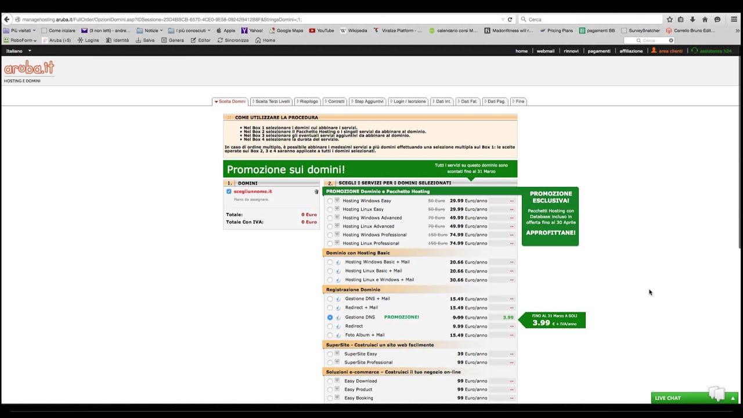This screenshot has width=743, height=418.
Task: Expand details for Hosting Windows Professional
Action: click(x=337, y=235)
